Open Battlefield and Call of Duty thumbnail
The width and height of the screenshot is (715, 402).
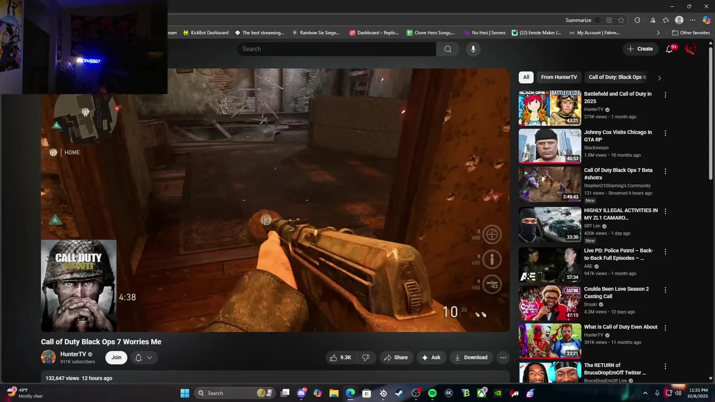pos(550,108)
